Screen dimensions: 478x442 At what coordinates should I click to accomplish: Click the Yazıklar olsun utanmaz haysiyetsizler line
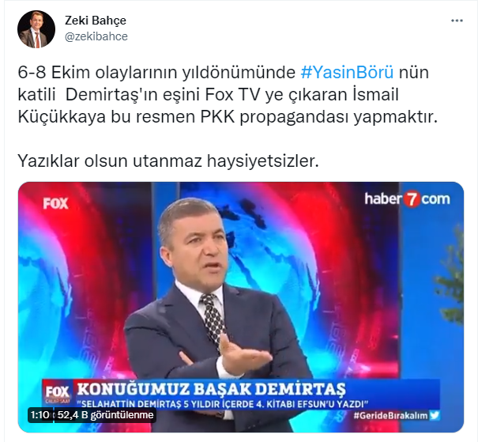(168, 161)
